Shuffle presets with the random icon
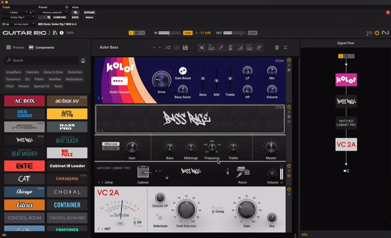Viewport: 391px width, 238px height. [168, 47]
